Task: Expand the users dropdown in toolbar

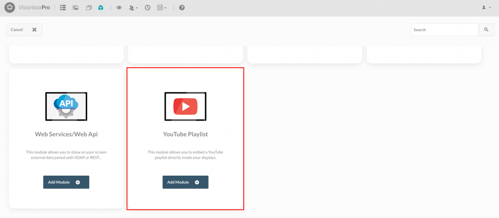Action: [134, 8]
